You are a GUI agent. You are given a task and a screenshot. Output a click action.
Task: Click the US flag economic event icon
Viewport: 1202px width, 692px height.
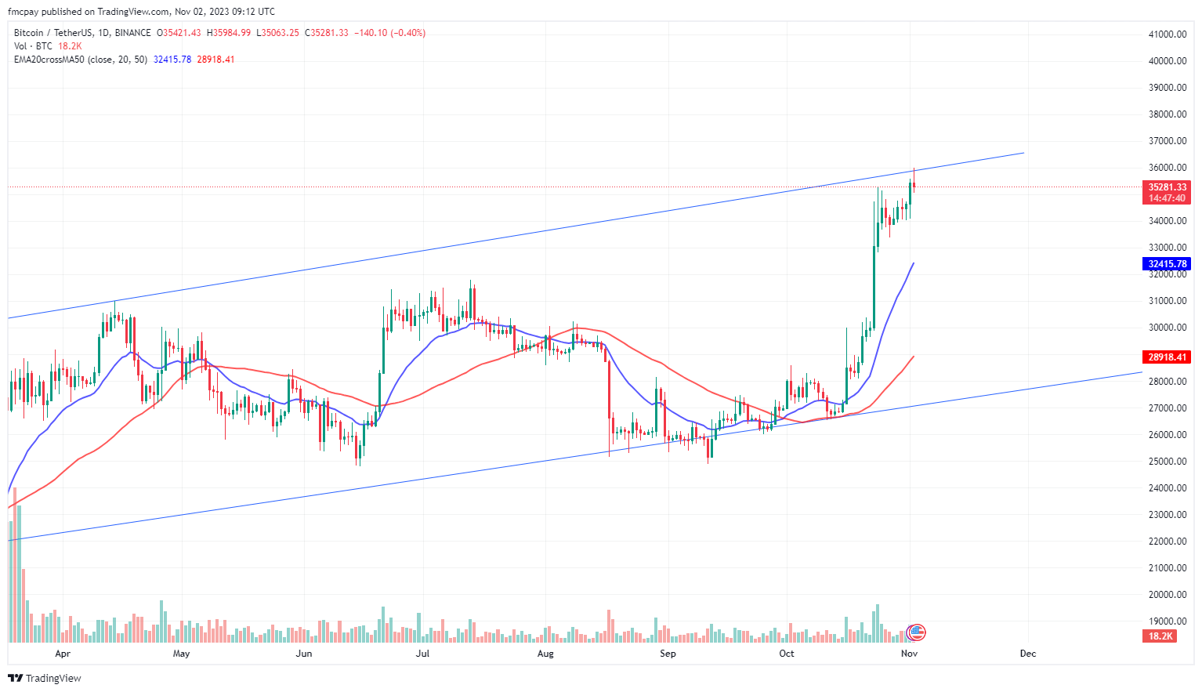pyautogui.click(x=916, y=632)
